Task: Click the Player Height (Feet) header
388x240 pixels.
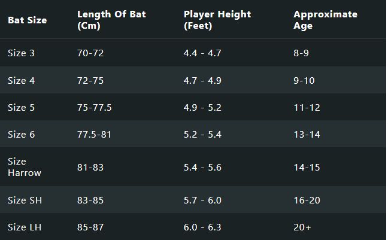Action: [217, 20]
